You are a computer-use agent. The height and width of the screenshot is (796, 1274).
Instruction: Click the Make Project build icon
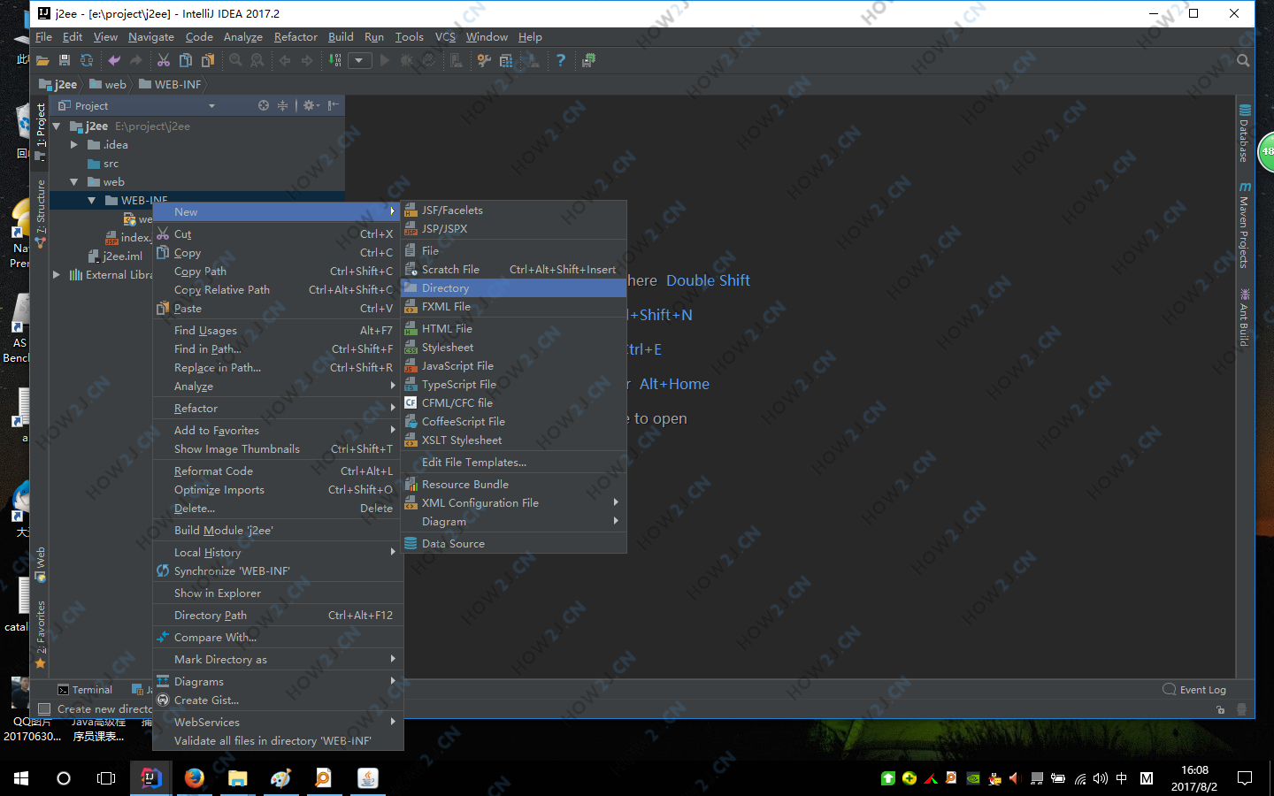335,61
